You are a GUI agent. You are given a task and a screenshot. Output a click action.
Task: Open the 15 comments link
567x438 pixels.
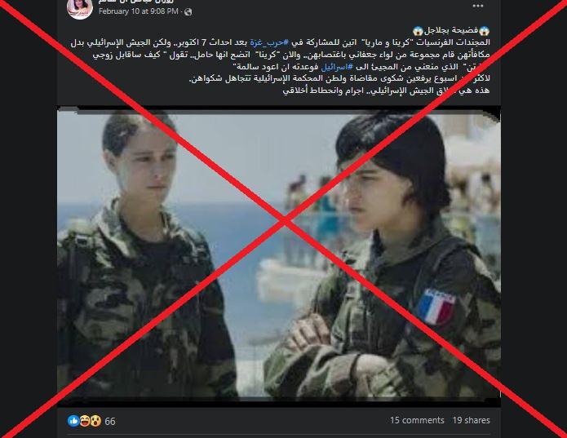point(417,420)
